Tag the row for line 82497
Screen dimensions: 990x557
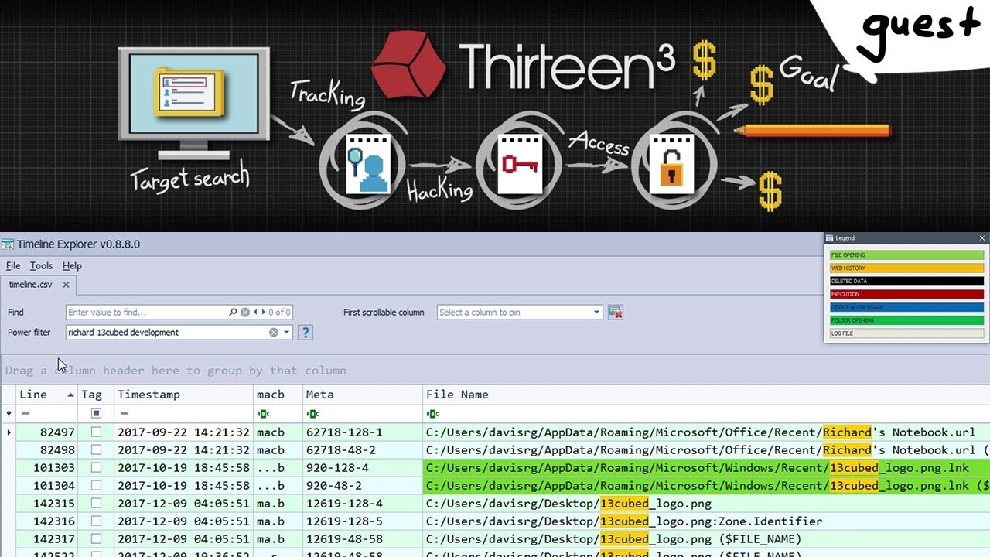[96, 432]
